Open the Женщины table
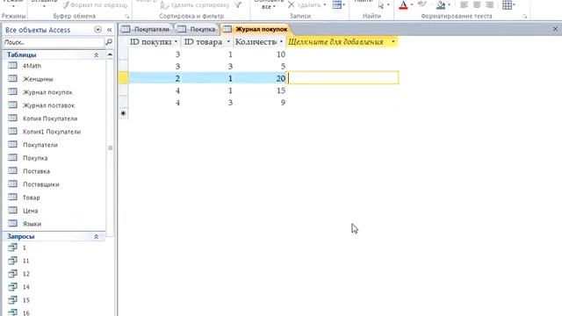This screenshot has height=316, width=562. point(38,79)
